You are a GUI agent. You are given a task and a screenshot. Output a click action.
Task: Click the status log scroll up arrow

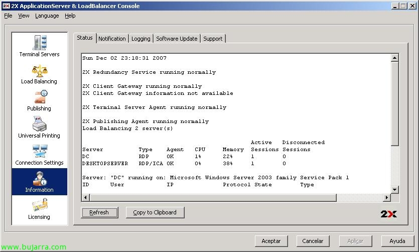click(x=395, y=58)
